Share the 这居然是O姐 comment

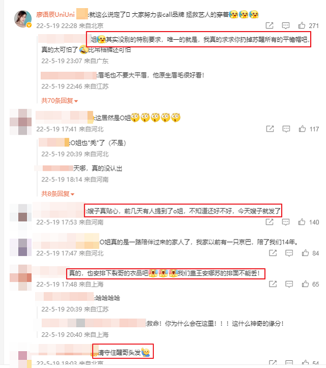click(270, 128)
